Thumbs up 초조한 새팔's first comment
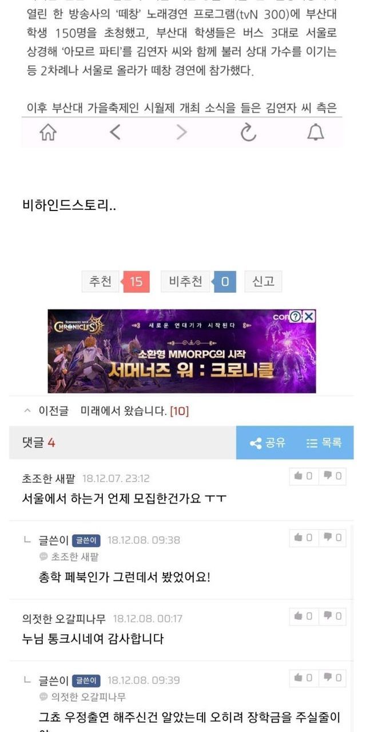366x732 pixels. click(303, 476)
